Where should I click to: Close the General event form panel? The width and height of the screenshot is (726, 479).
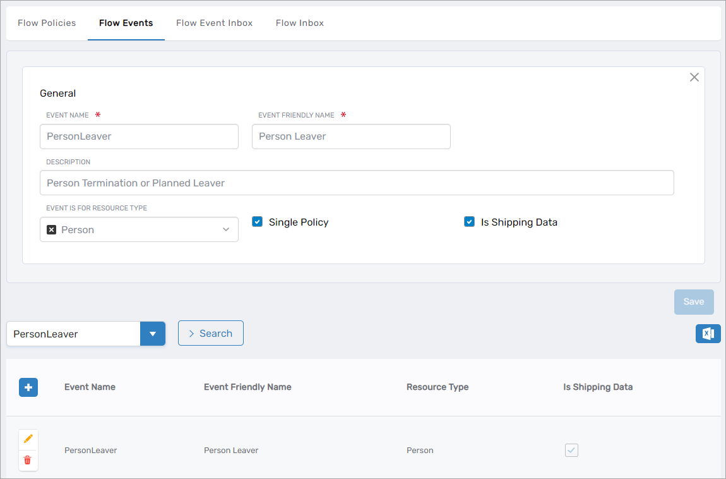(694, 77)
